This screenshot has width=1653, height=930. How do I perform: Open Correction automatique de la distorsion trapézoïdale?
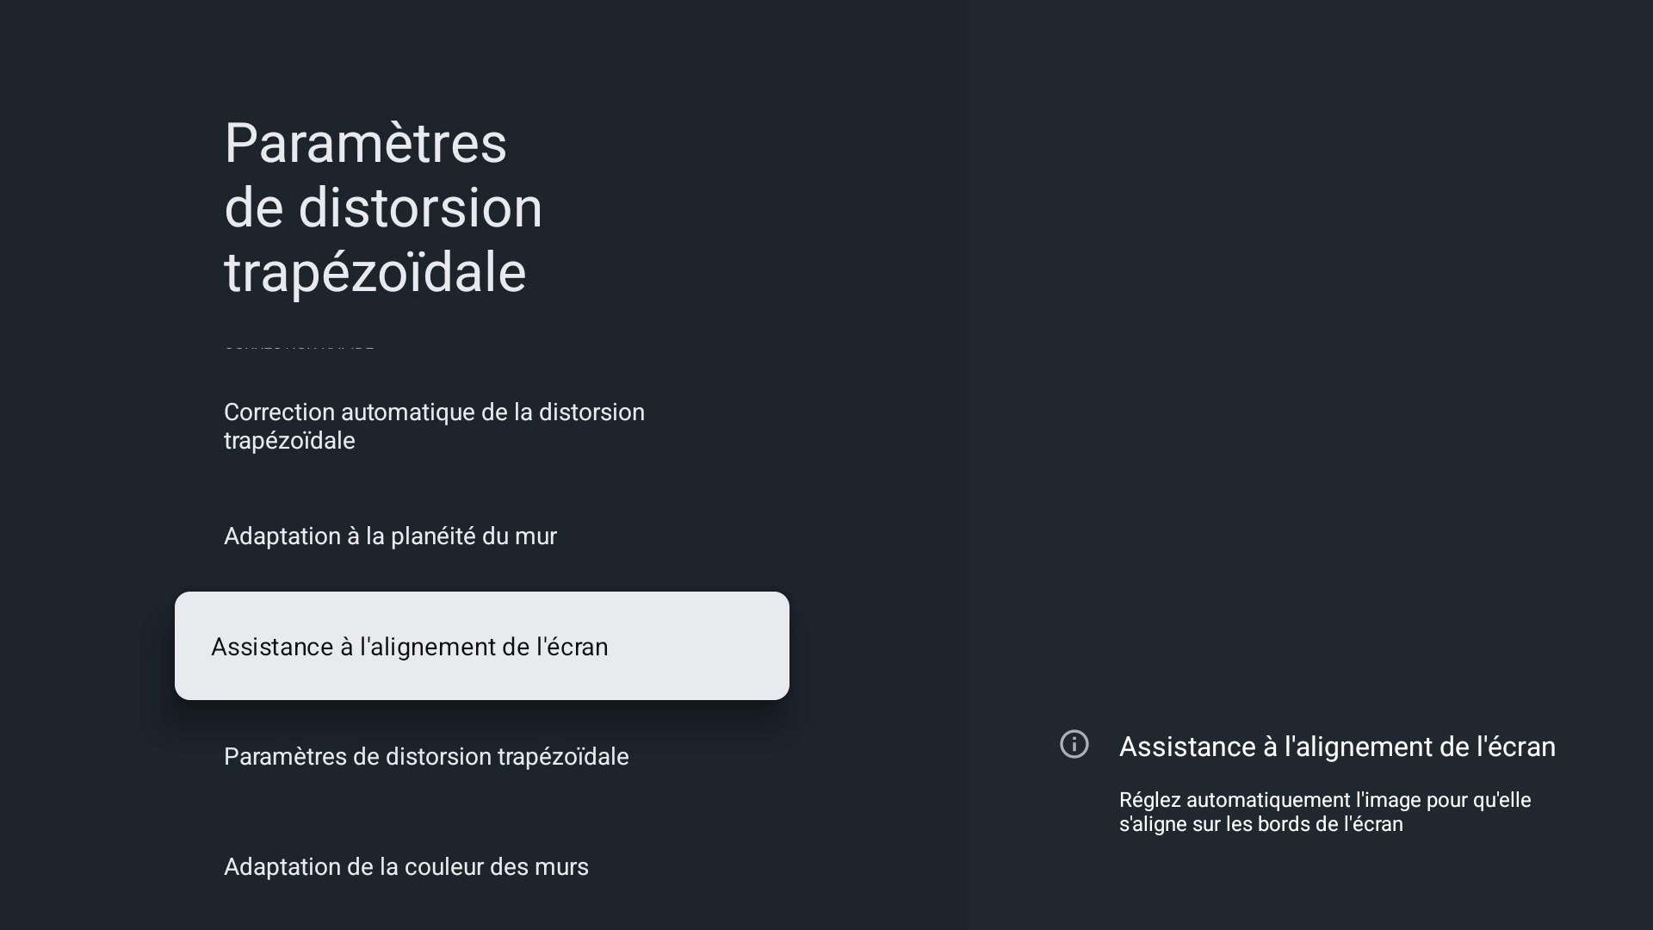tap(434, 426)
